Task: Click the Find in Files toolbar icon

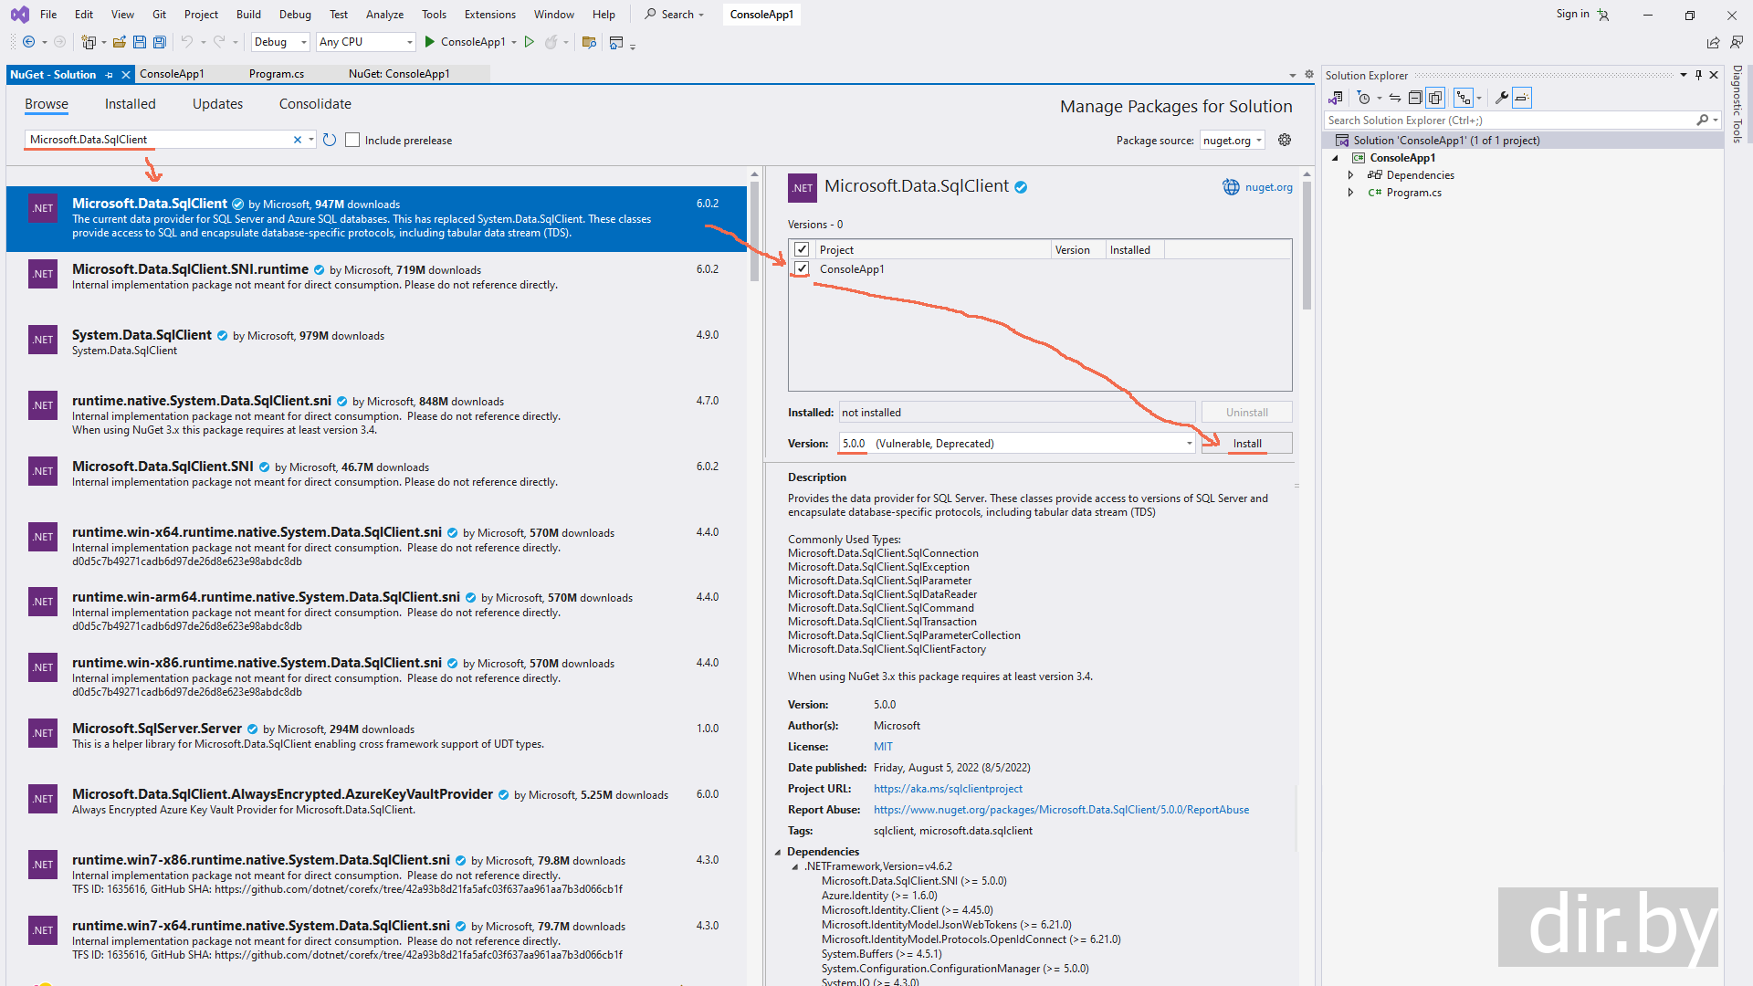Action: pyautogui.click(x=589, y=42)
